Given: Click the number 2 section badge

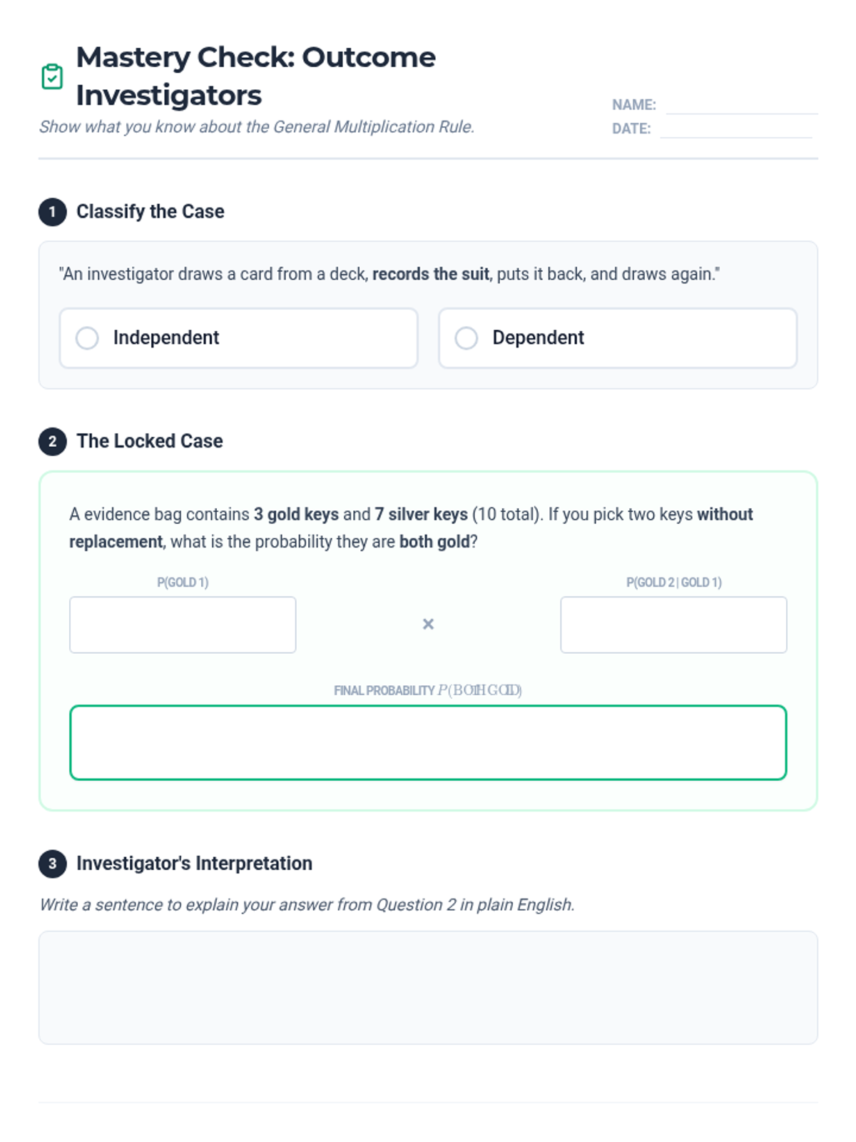Looking at the screenshot, I should tap(52, 441).
